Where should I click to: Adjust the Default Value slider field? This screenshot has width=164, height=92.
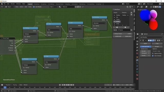point(122,34)
